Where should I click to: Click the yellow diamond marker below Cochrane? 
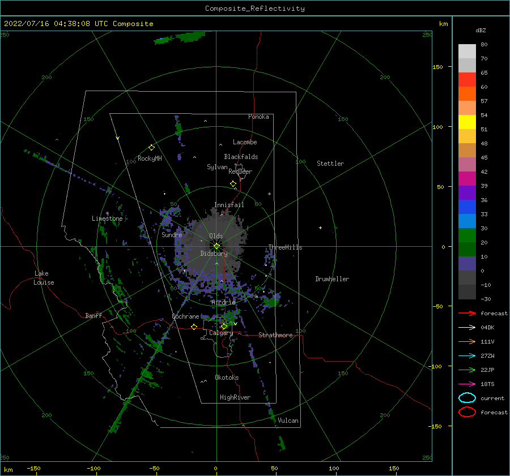[194, 327]
